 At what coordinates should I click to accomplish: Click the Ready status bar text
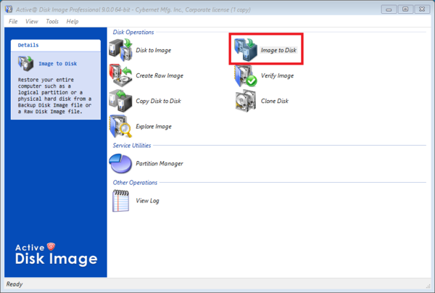click(14, 284)
